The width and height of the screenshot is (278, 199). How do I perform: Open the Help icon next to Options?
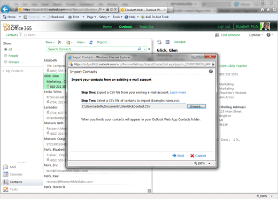[268, 35]
